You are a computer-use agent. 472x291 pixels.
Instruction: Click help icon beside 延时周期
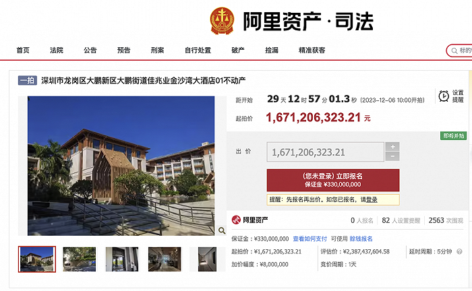pos(459,252)
